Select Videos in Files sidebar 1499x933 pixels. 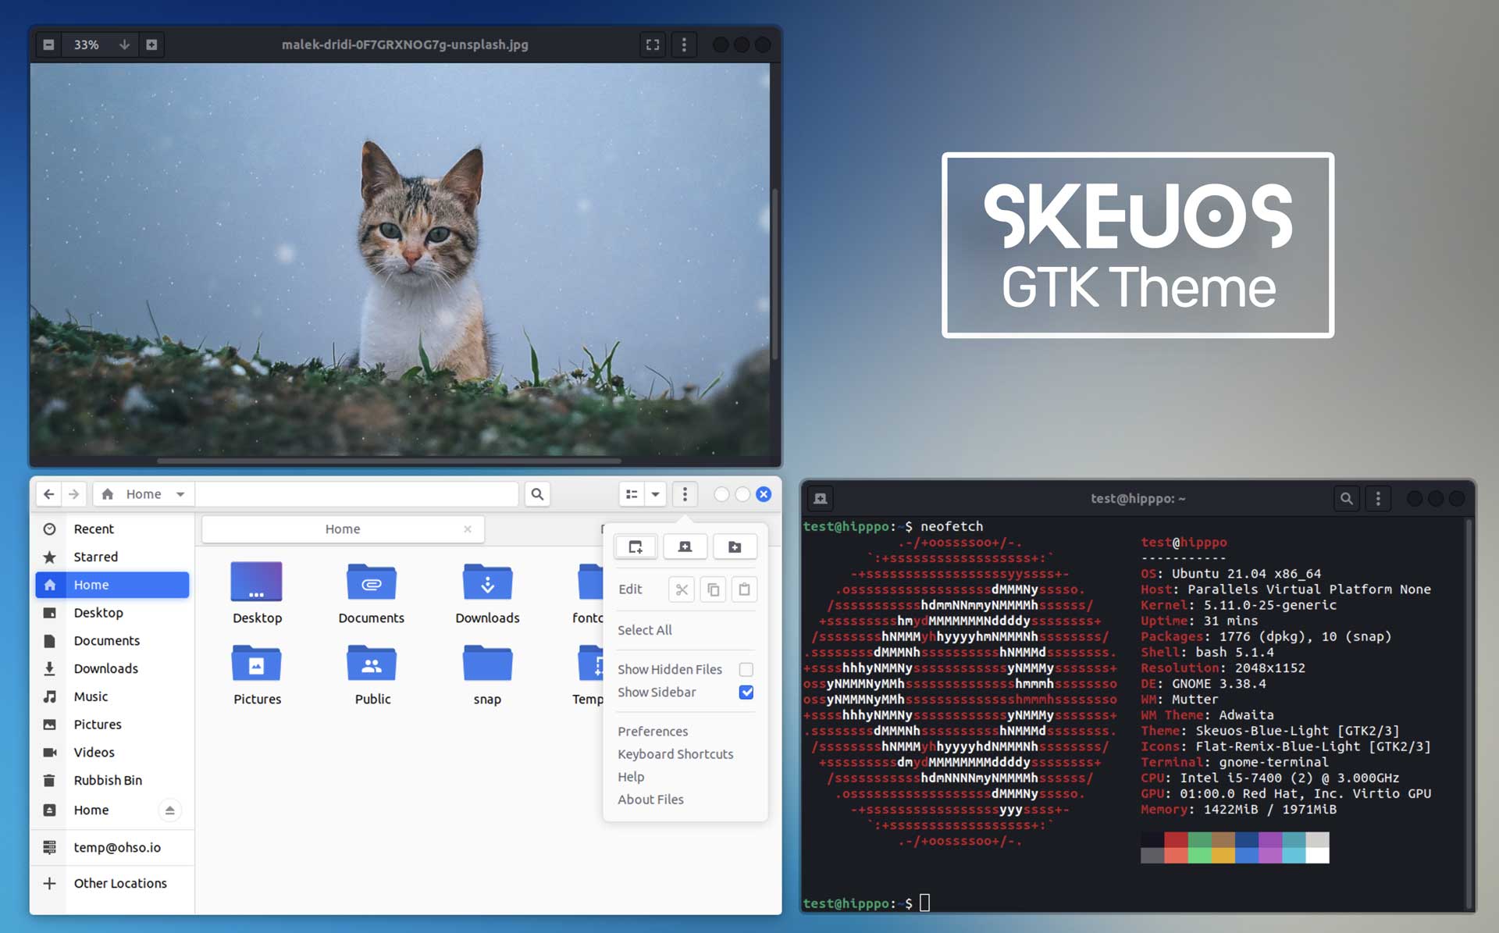113,753
